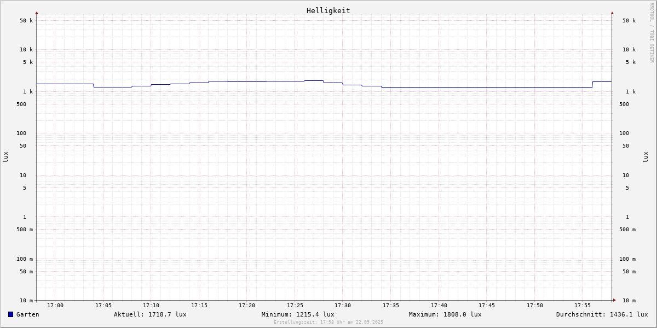Pick the 17:15 tick label on time axis

pos(199,306)
